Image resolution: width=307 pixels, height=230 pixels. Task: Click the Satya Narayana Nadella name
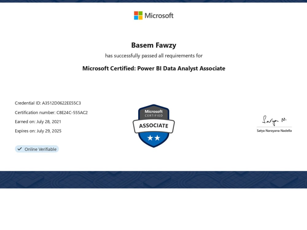(x=274, y=131)
